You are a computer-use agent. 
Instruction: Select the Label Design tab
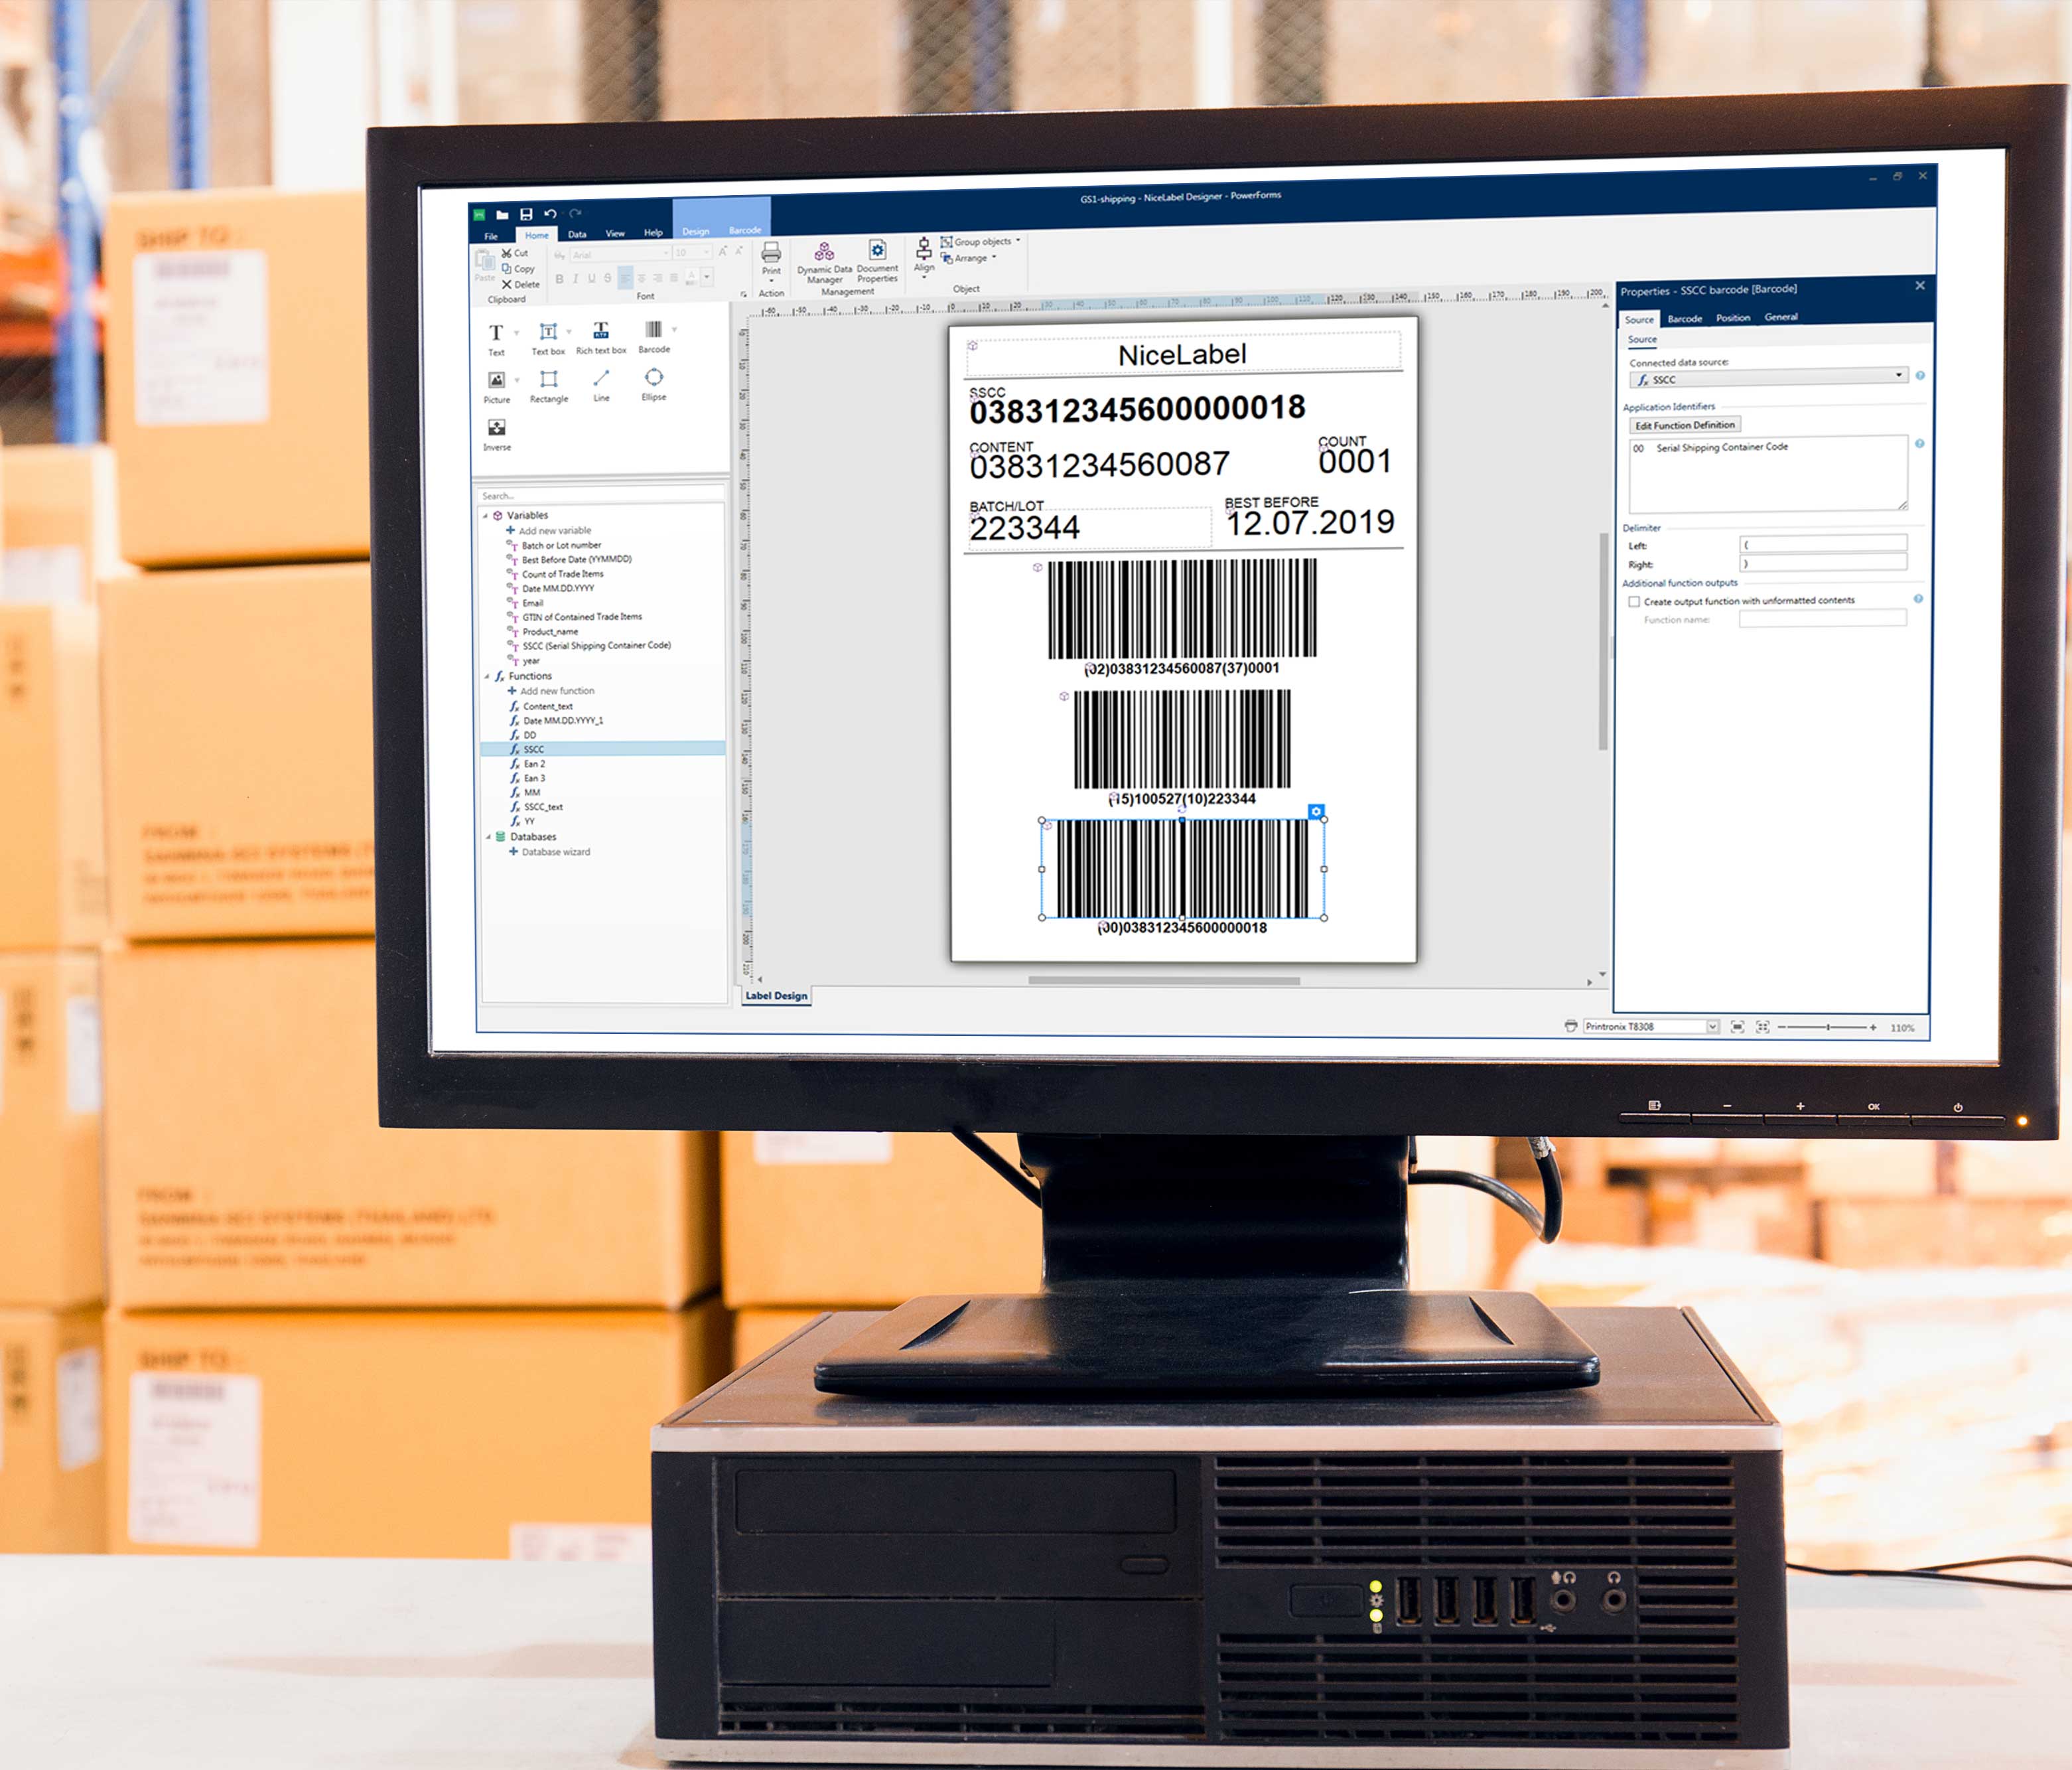click(x=776, y=996)
